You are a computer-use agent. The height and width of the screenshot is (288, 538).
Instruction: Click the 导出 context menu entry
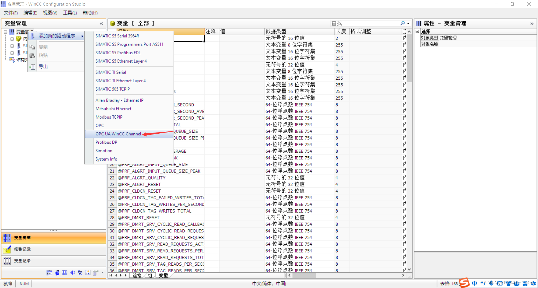tap(57, 67)
